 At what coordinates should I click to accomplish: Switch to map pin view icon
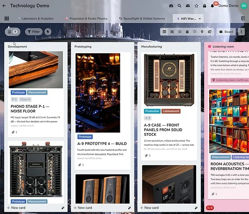202,32
